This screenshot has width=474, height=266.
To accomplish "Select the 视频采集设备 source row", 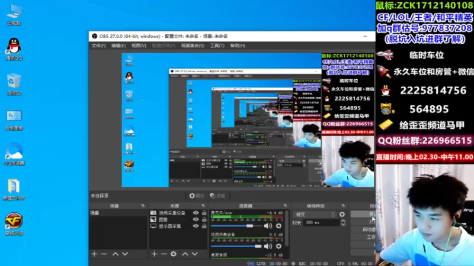I will point(178,213).
